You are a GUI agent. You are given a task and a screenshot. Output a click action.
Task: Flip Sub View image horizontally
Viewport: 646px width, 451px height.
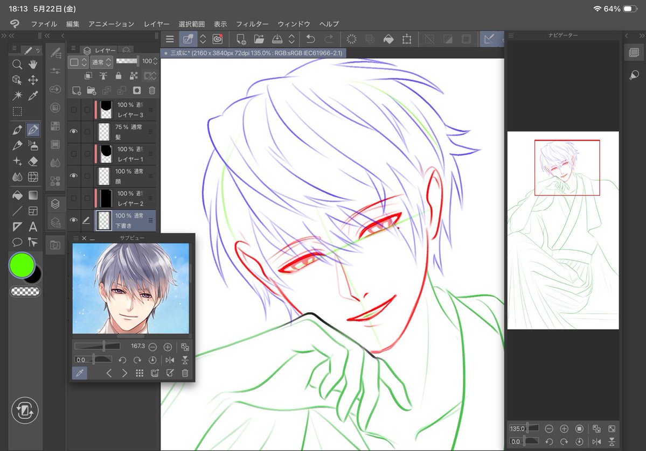pos(170,360)
